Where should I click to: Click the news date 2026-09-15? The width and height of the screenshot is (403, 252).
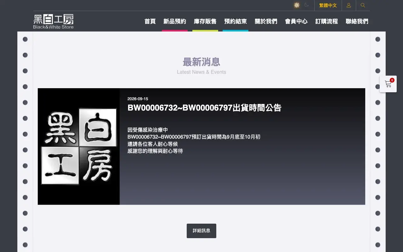tap(138, 99)
